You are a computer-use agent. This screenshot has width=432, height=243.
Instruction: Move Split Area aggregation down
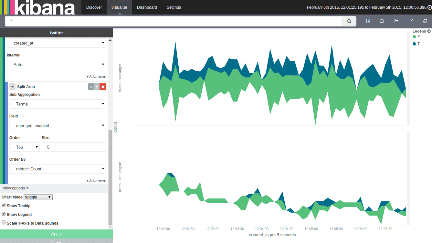click(97, 87)
